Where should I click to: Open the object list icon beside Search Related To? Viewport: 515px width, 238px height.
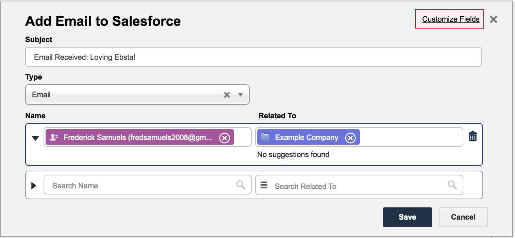click(264, 185)
